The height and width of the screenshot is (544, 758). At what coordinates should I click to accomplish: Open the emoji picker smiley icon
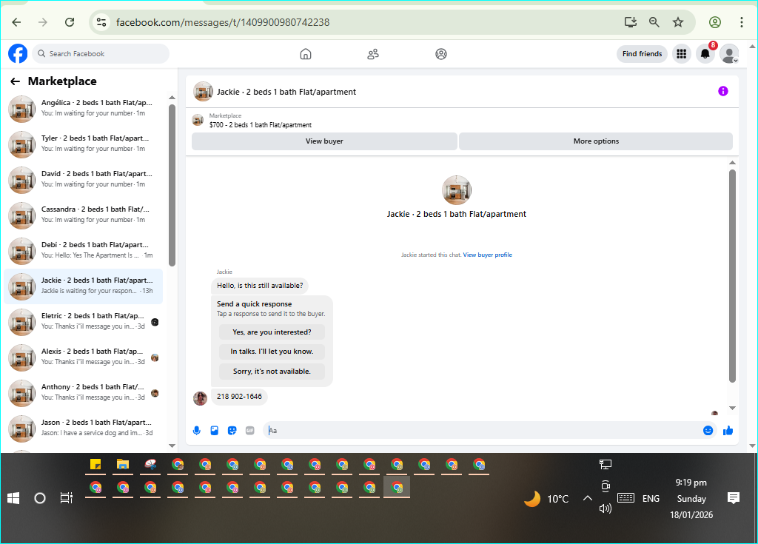click(x=708, y=430)
